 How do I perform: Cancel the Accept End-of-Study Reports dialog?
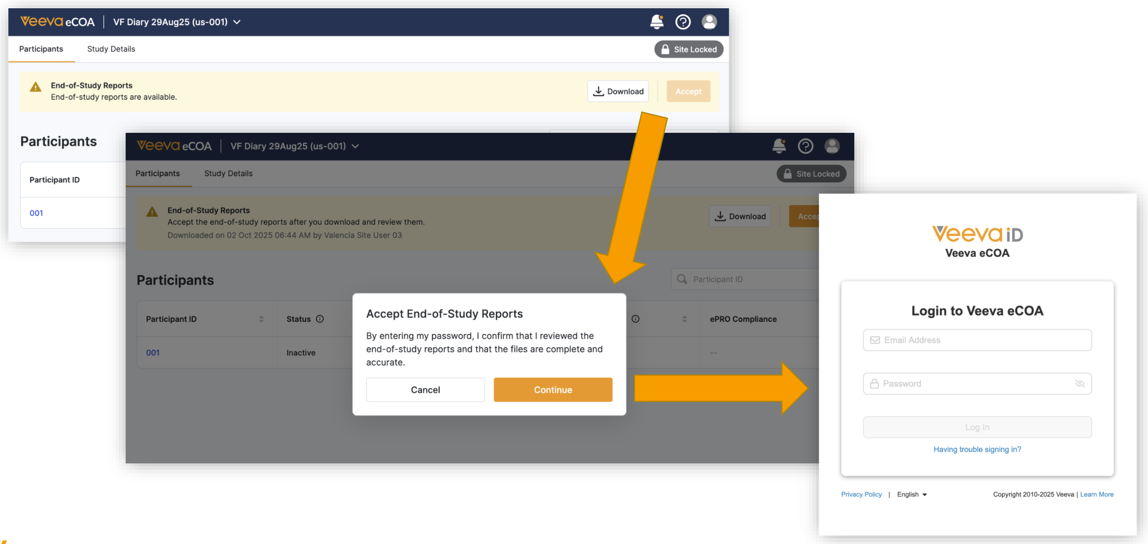coord(425,390)
